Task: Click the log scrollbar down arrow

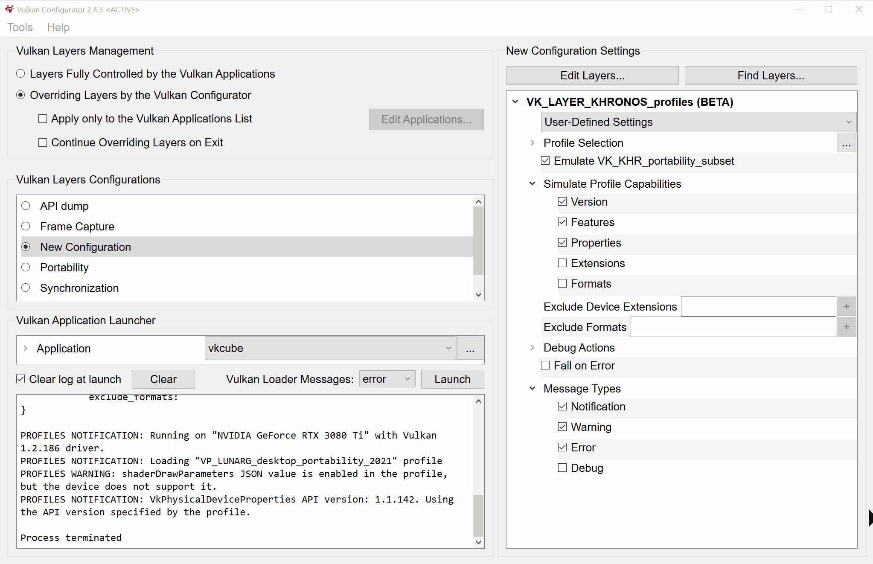Action: 478,543
